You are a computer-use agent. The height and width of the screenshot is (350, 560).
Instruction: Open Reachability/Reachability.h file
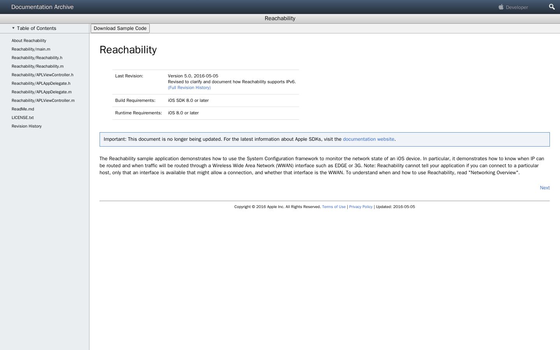point(37,58)
